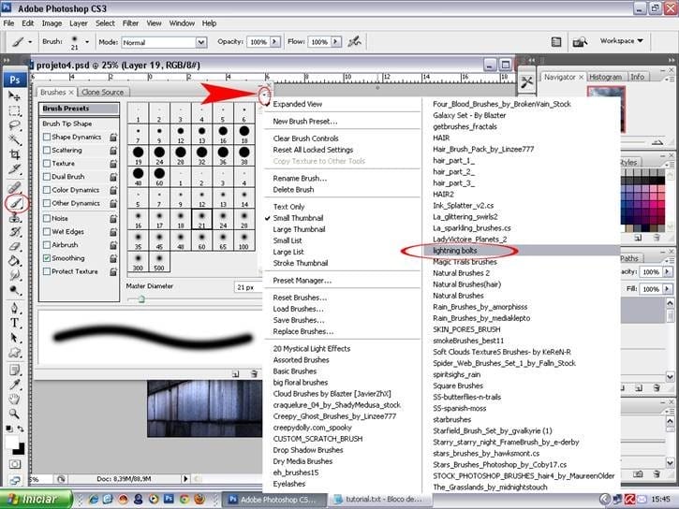Switch to the Clone Source tab
The height and width of the screenshot is (509, 679).
click(x=103, y=92)
